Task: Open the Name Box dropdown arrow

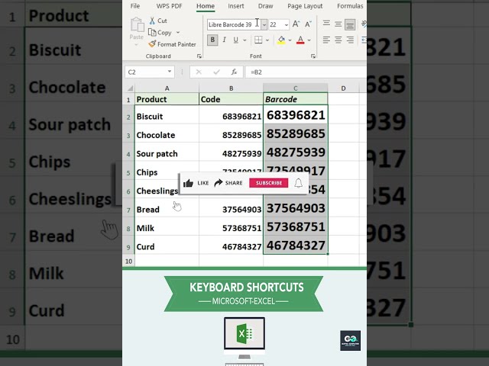Action: [170, 72]
